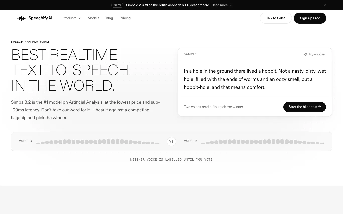Go to the Blog
This screenshot has height=214, width=343.
(109, 18)
